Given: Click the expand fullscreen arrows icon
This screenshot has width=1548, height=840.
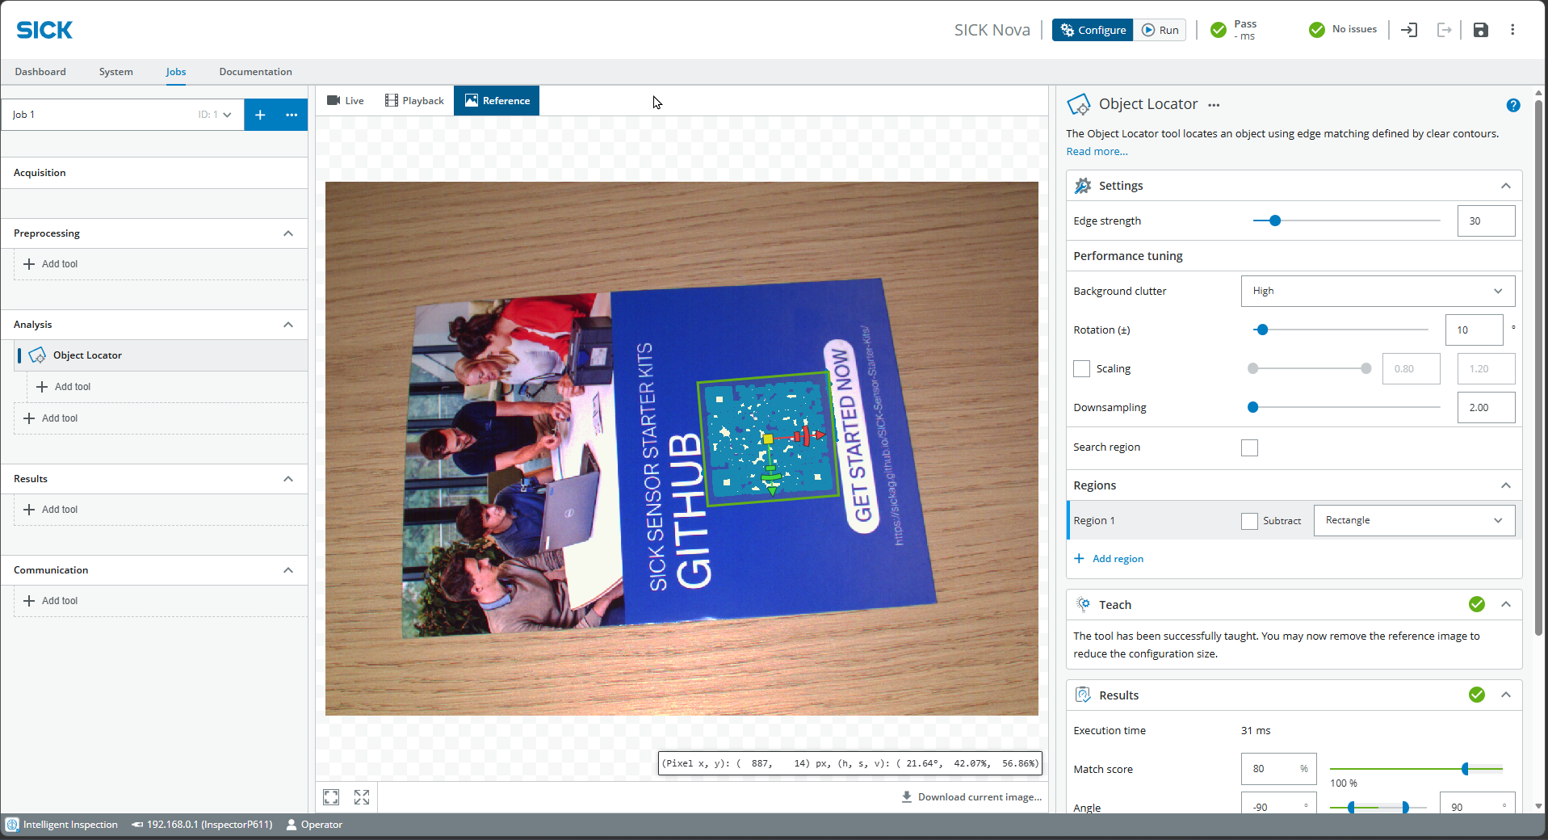Looking at the screenshot, I should pos(362,797).
